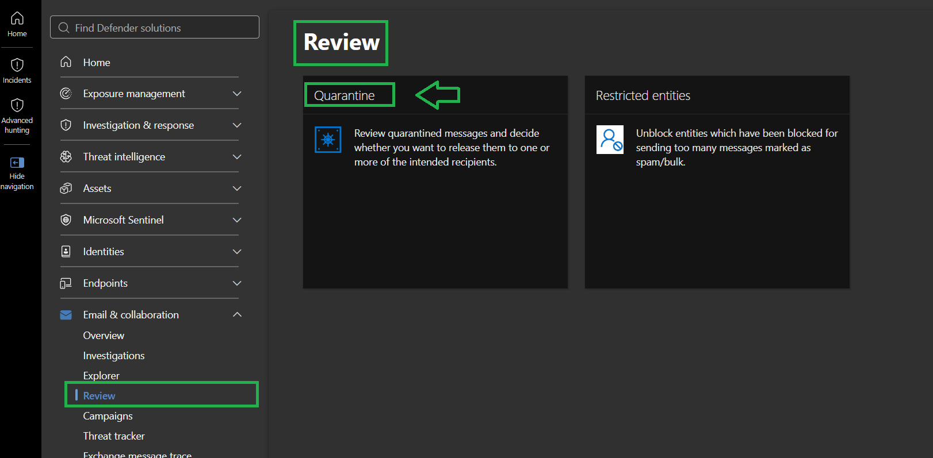This screenshot has height=458, width=933.
Task: Click the Investigation & response shield icon
Action: click(66, 125)
